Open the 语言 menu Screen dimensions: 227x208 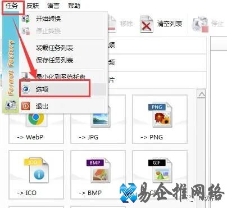tap(53, 6)
